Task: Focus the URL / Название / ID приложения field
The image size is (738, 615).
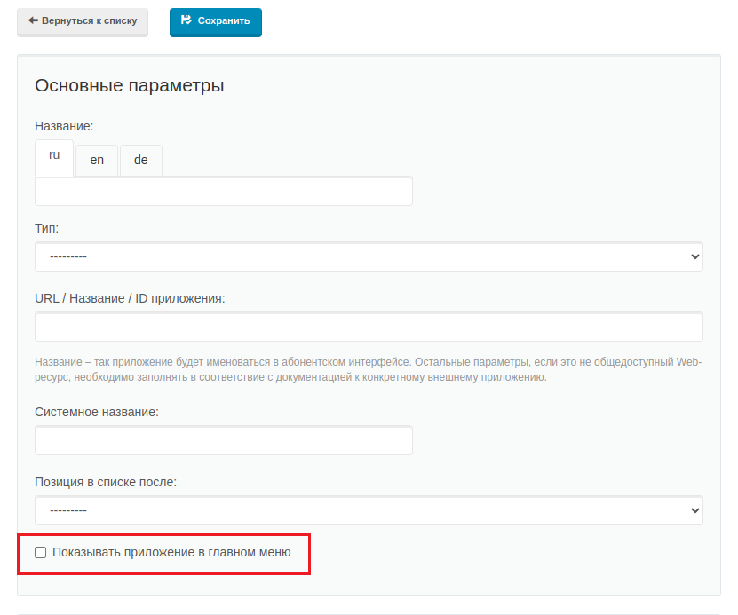Action: tap(369, 327)
